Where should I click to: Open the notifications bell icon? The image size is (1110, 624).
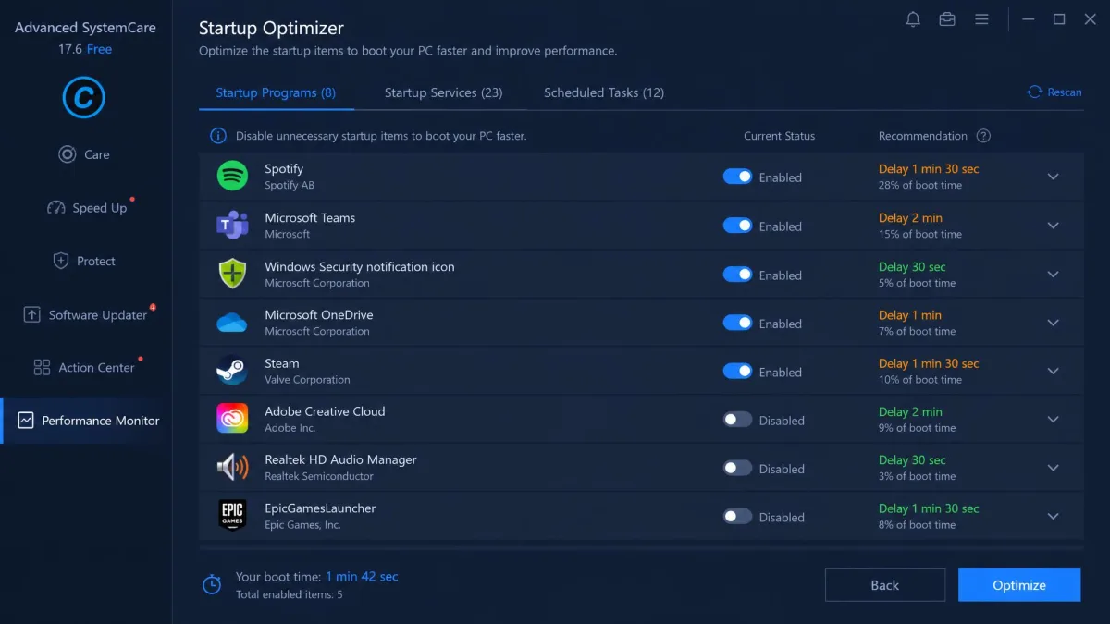[913, 19]
